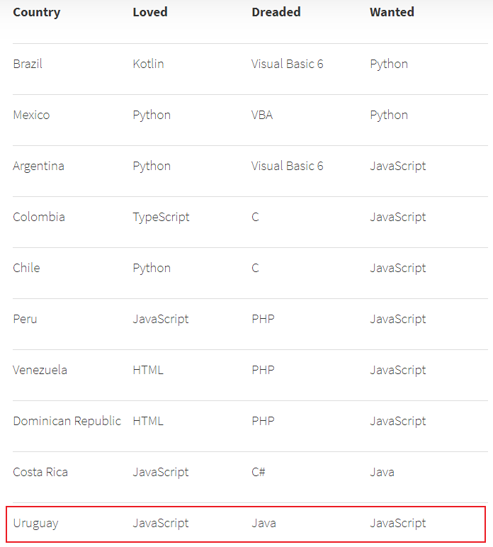Select the Peru country cell

coord(25,319)
